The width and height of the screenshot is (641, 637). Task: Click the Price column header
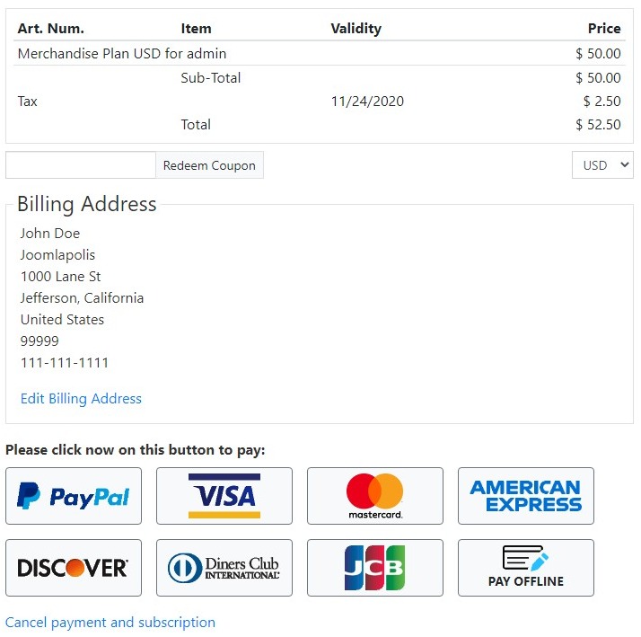pyautogui.click(x=604, y=28)
